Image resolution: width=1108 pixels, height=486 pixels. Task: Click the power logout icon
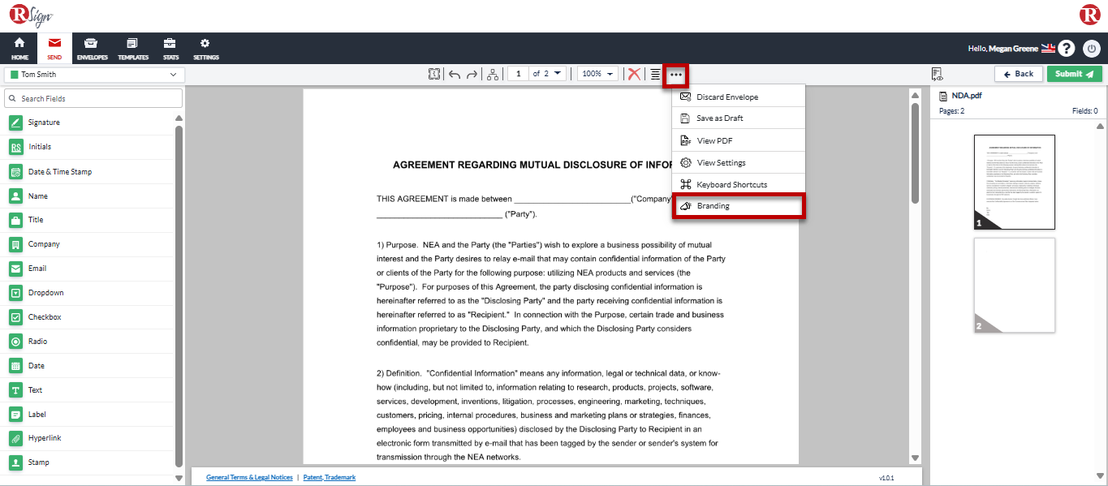(1092, 49)
